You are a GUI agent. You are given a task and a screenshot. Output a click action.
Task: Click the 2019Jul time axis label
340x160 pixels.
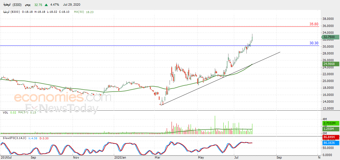[6, 158]
